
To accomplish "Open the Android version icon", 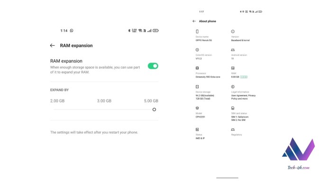I will tap(233, 50).
